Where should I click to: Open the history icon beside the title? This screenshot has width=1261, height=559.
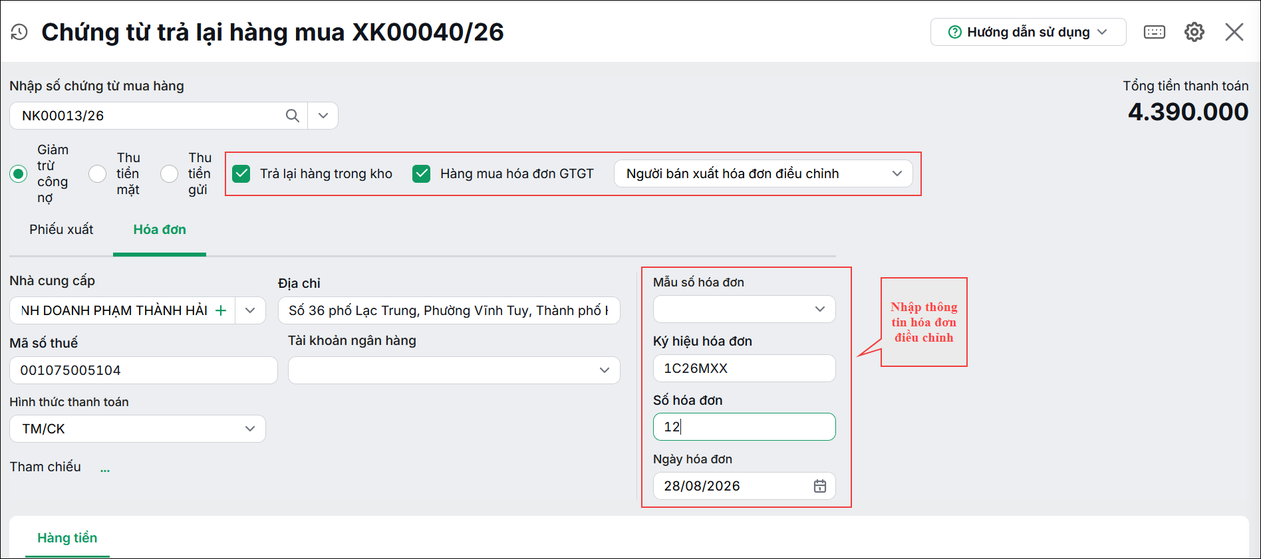tap(19, 32)
